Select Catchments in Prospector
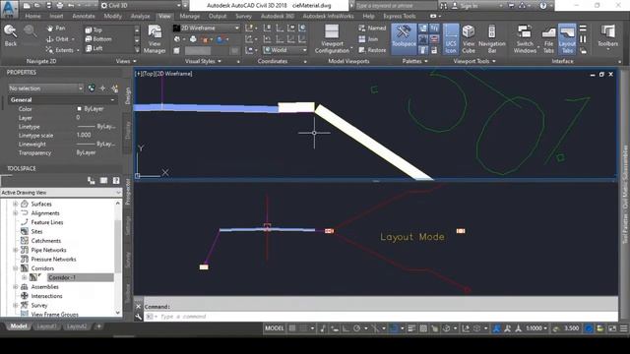The image size is (630, 354). (x=46, y=241)
